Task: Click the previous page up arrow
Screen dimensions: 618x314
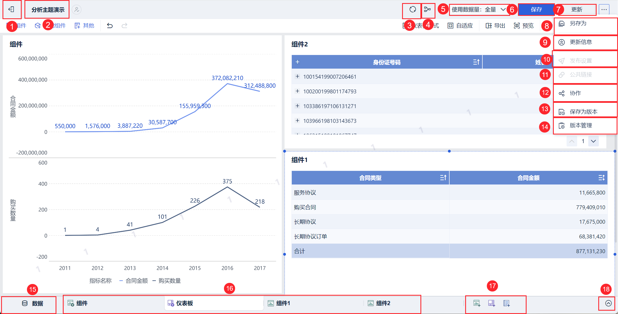Action: 572,141
